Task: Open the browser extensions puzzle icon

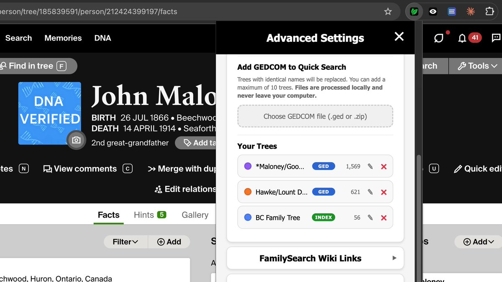Action: [490, 11]
